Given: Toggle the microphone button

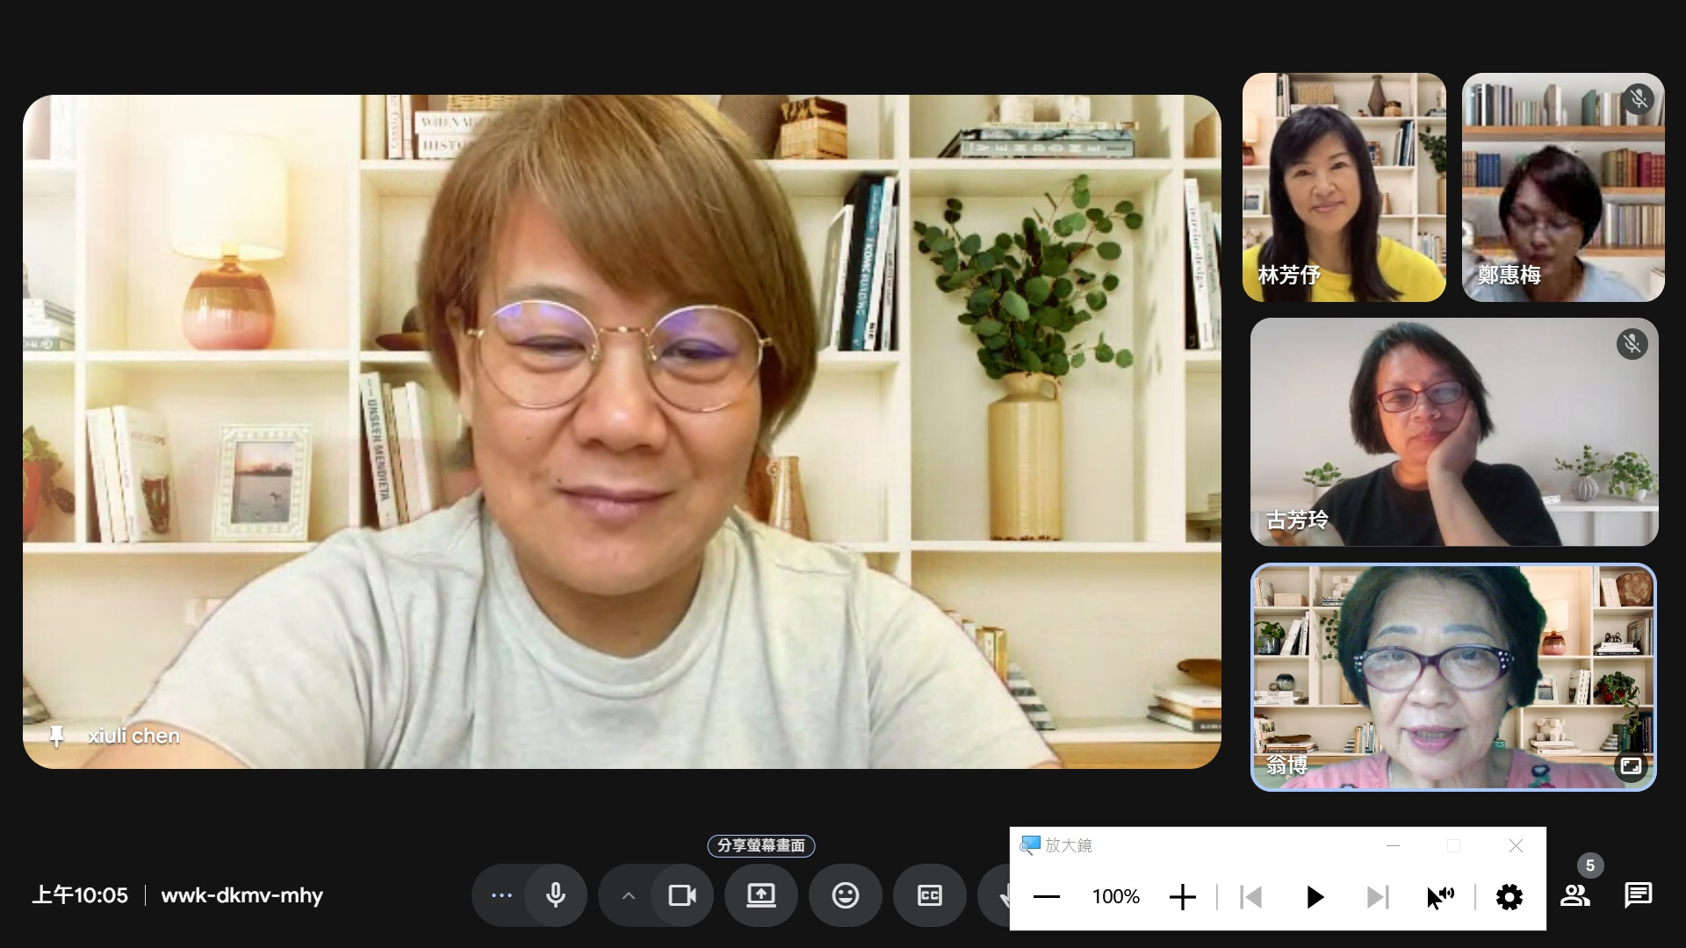Looking at the screenshot, I should pos(555,895).
